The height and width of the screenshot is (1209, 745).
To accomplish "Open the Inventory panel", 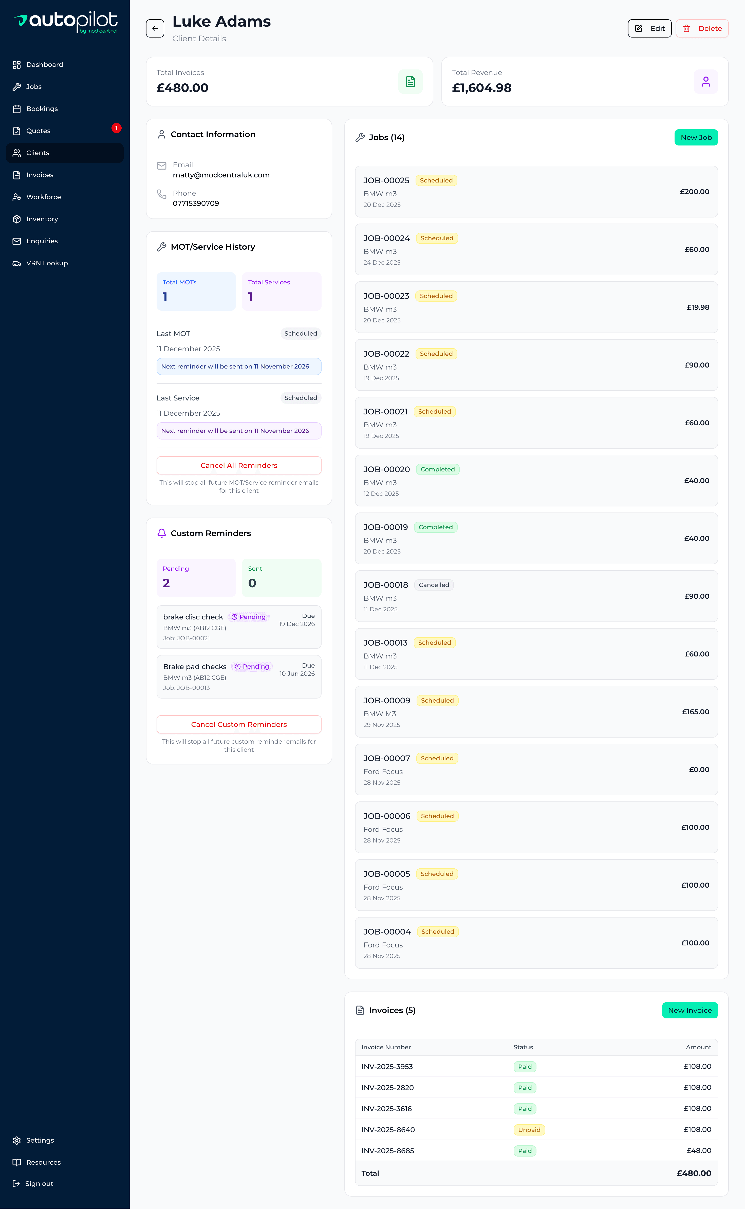I will 42,219.
